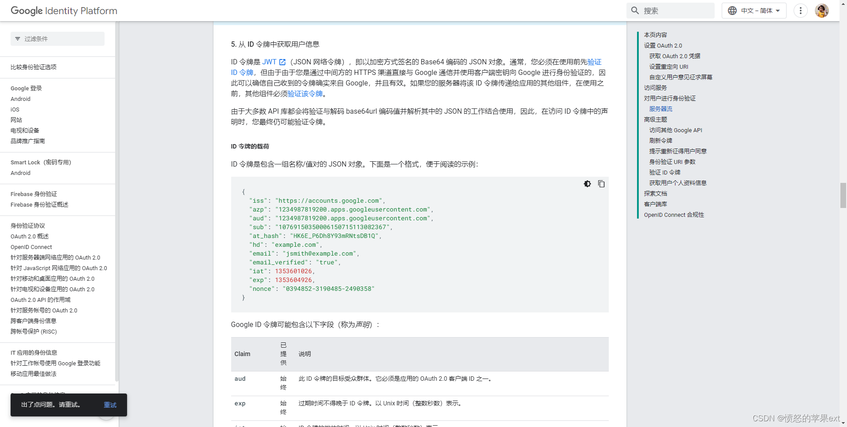Viewport: 847px width, 427px height.
Task: Jump to '对用户进行身份验证' section
Action: click(670, 99)
